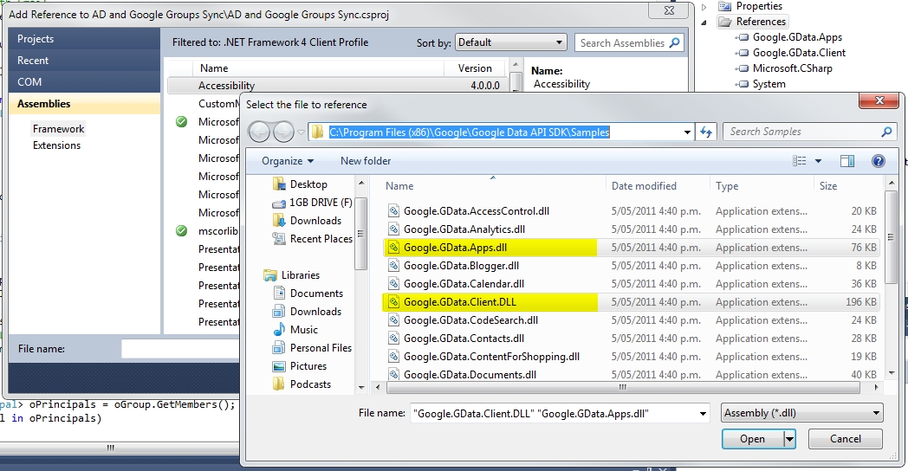Open the views dropdown arrow
Viewport: 908px width, 471px height.
pyautogui.click(x=818, y=161)
